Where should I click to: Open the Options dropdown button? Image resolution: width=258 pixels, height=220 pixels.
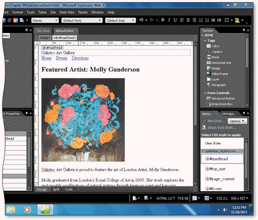[x=237, y=121]
